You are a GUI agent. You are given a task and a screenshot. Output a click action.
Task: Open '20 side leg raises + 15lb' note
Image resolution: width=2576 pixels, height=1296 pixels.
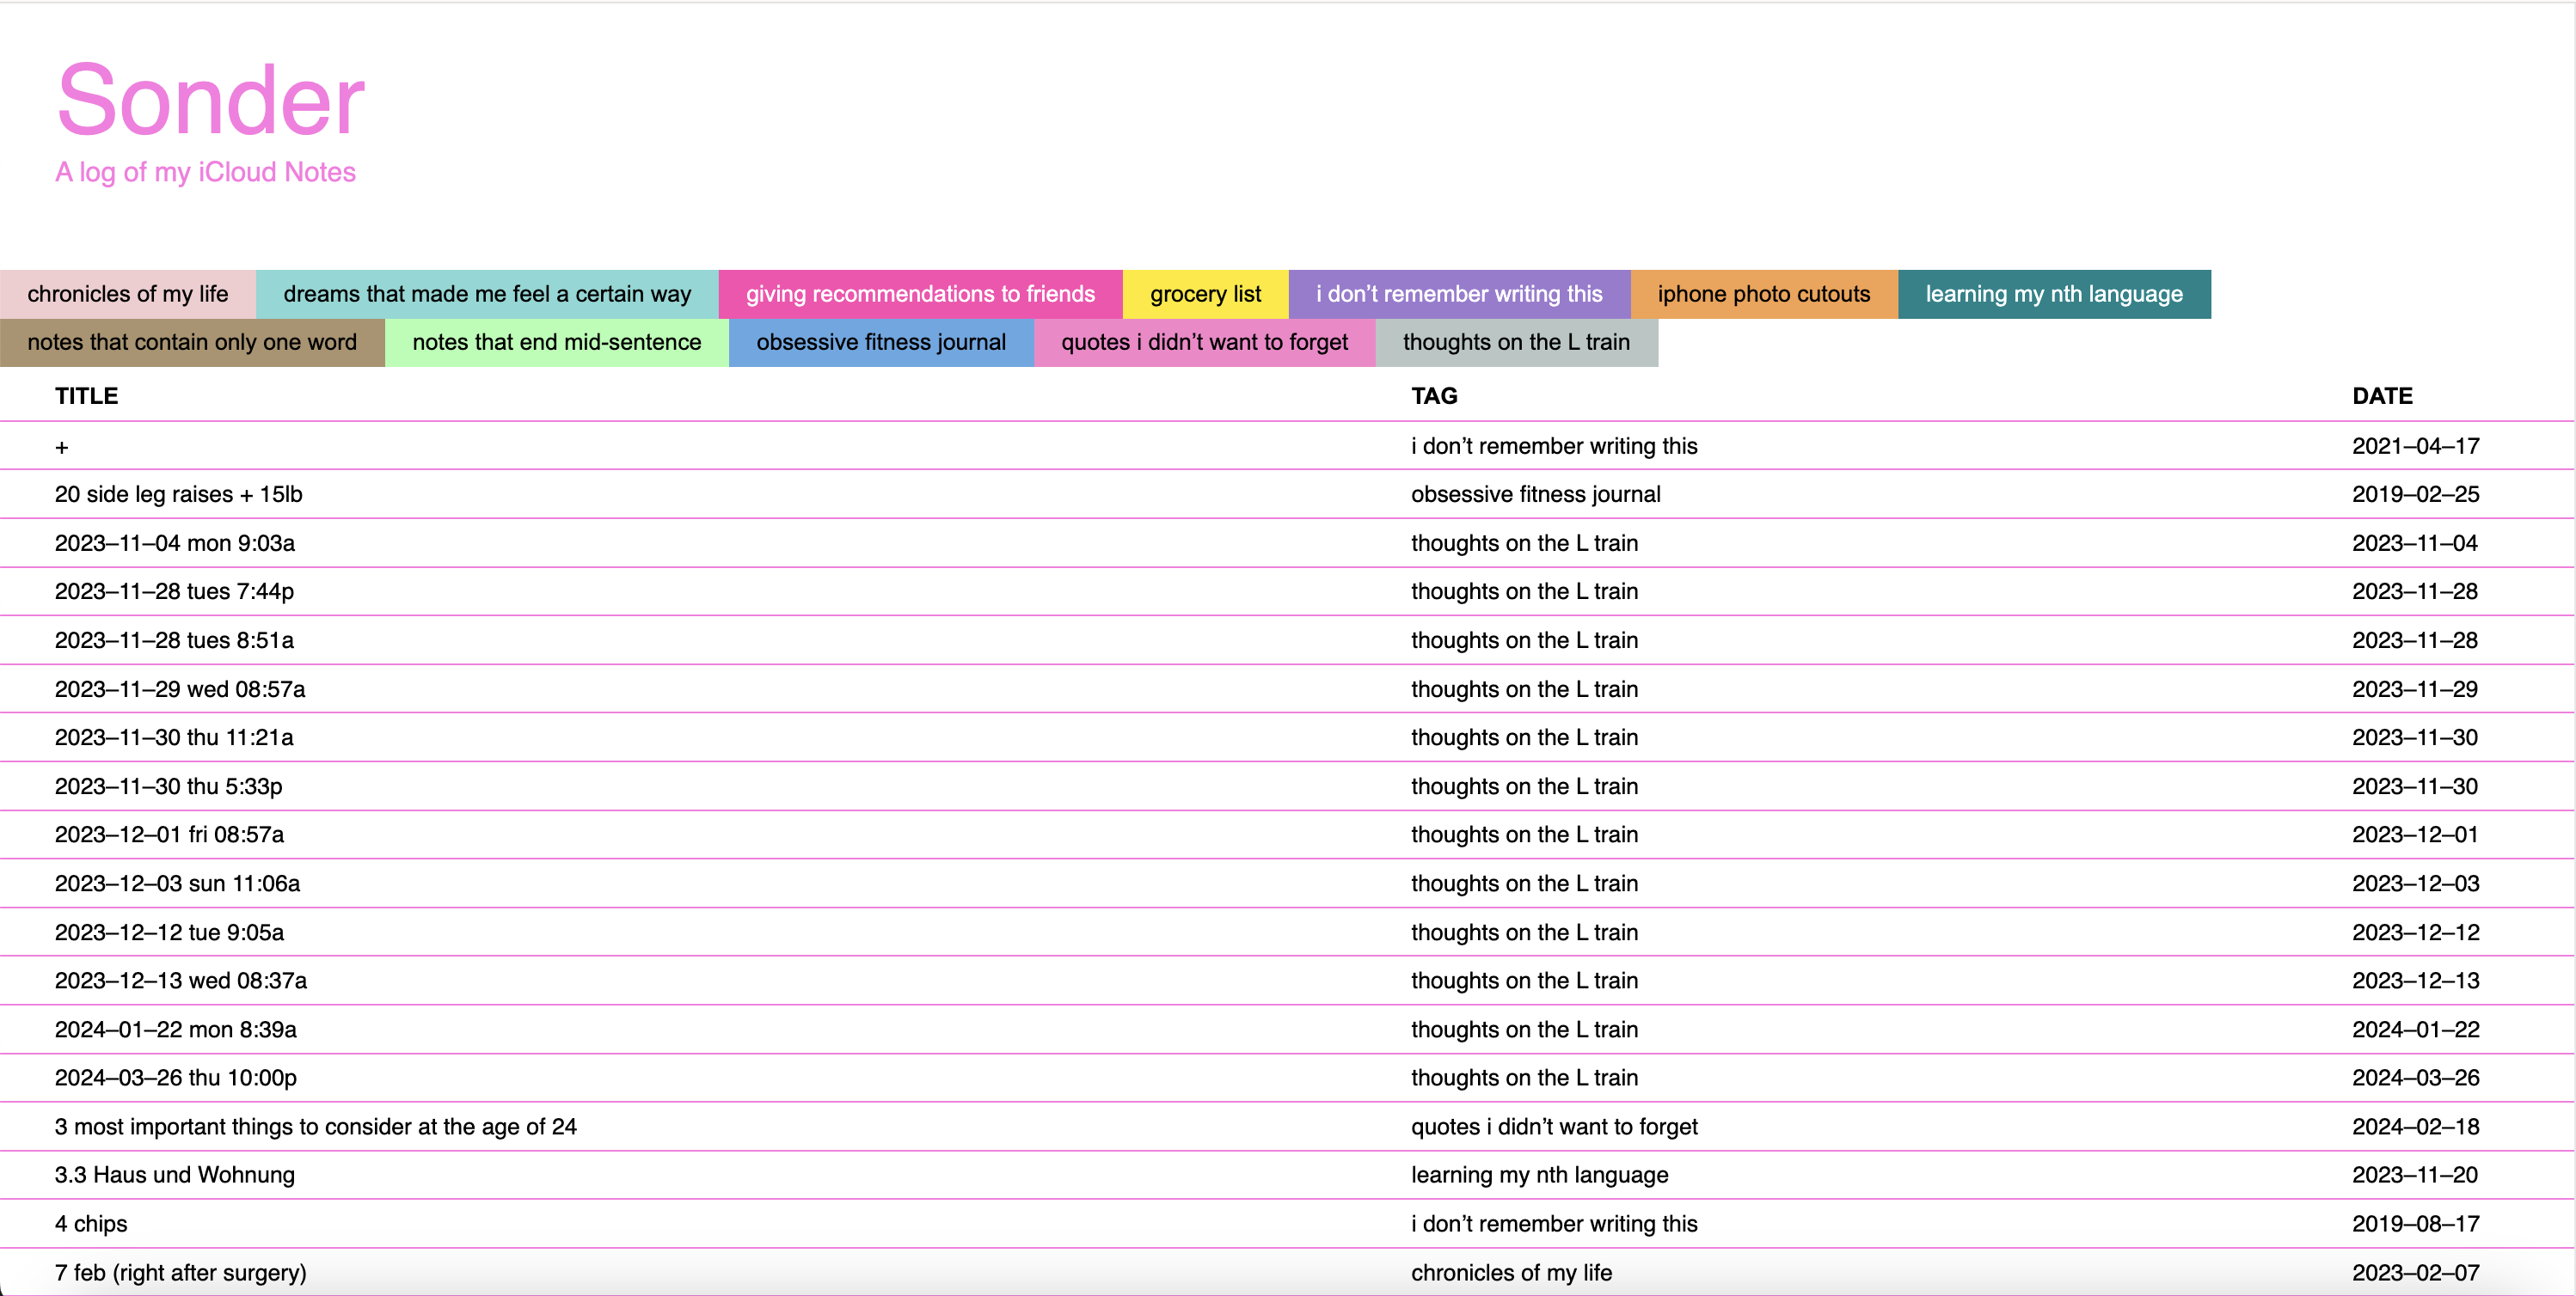[x=178, y=493]
